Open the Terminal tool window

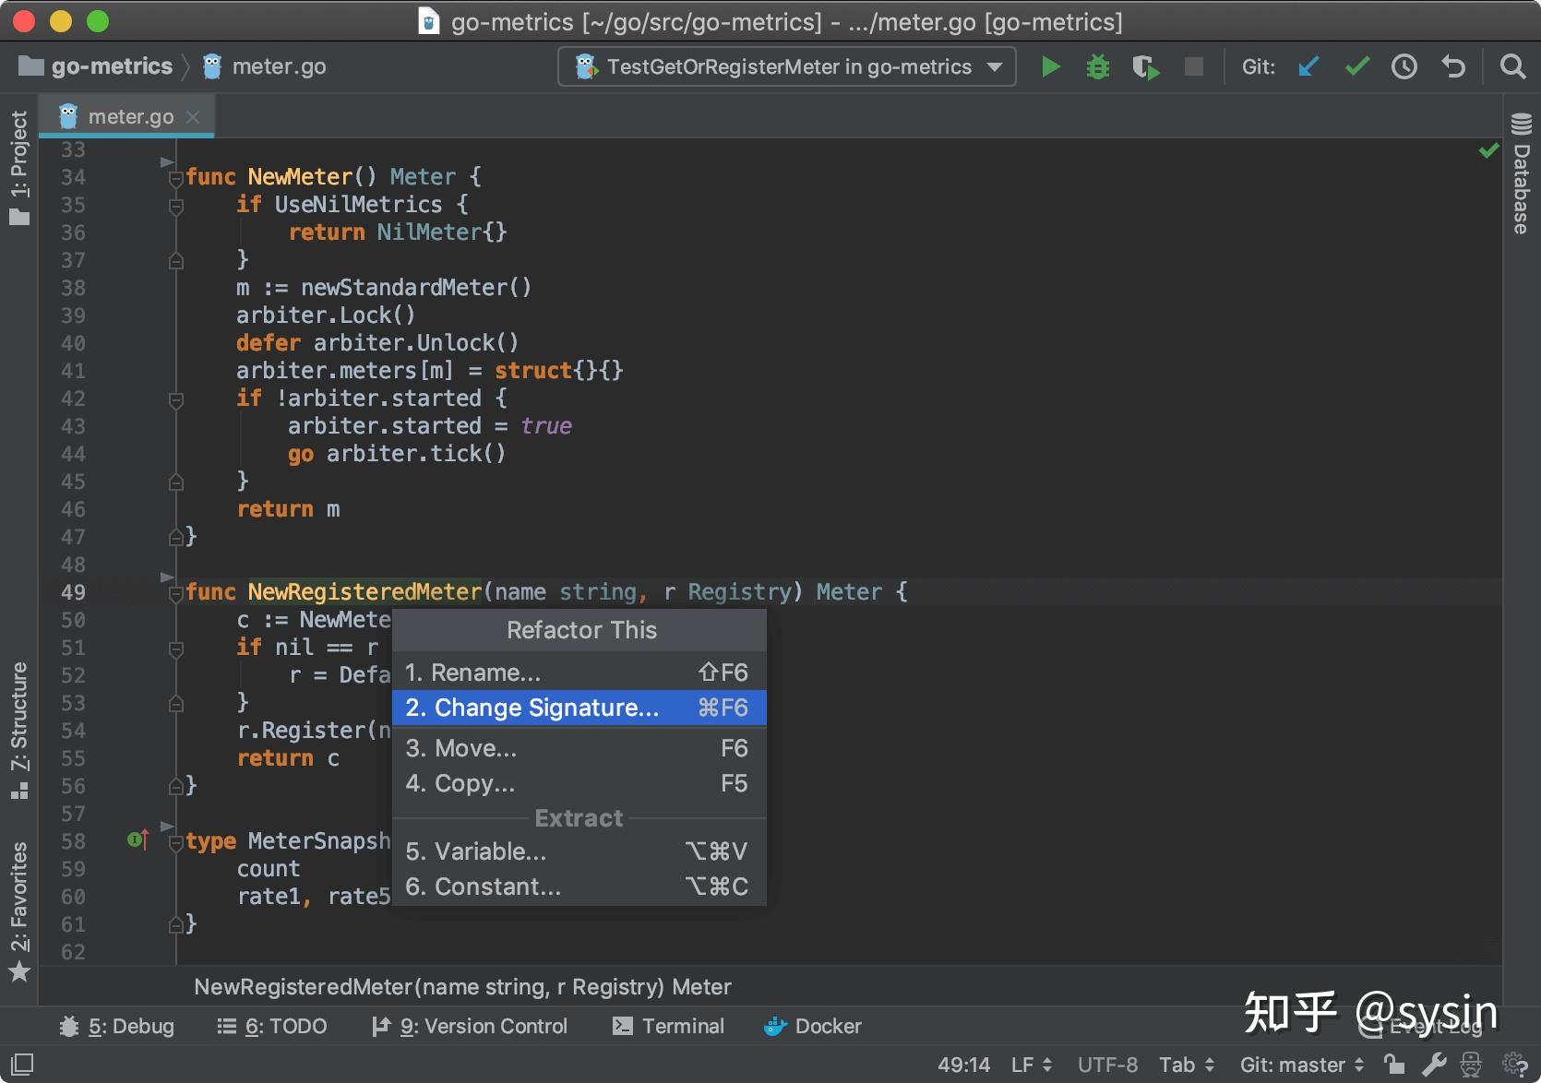669,1026
